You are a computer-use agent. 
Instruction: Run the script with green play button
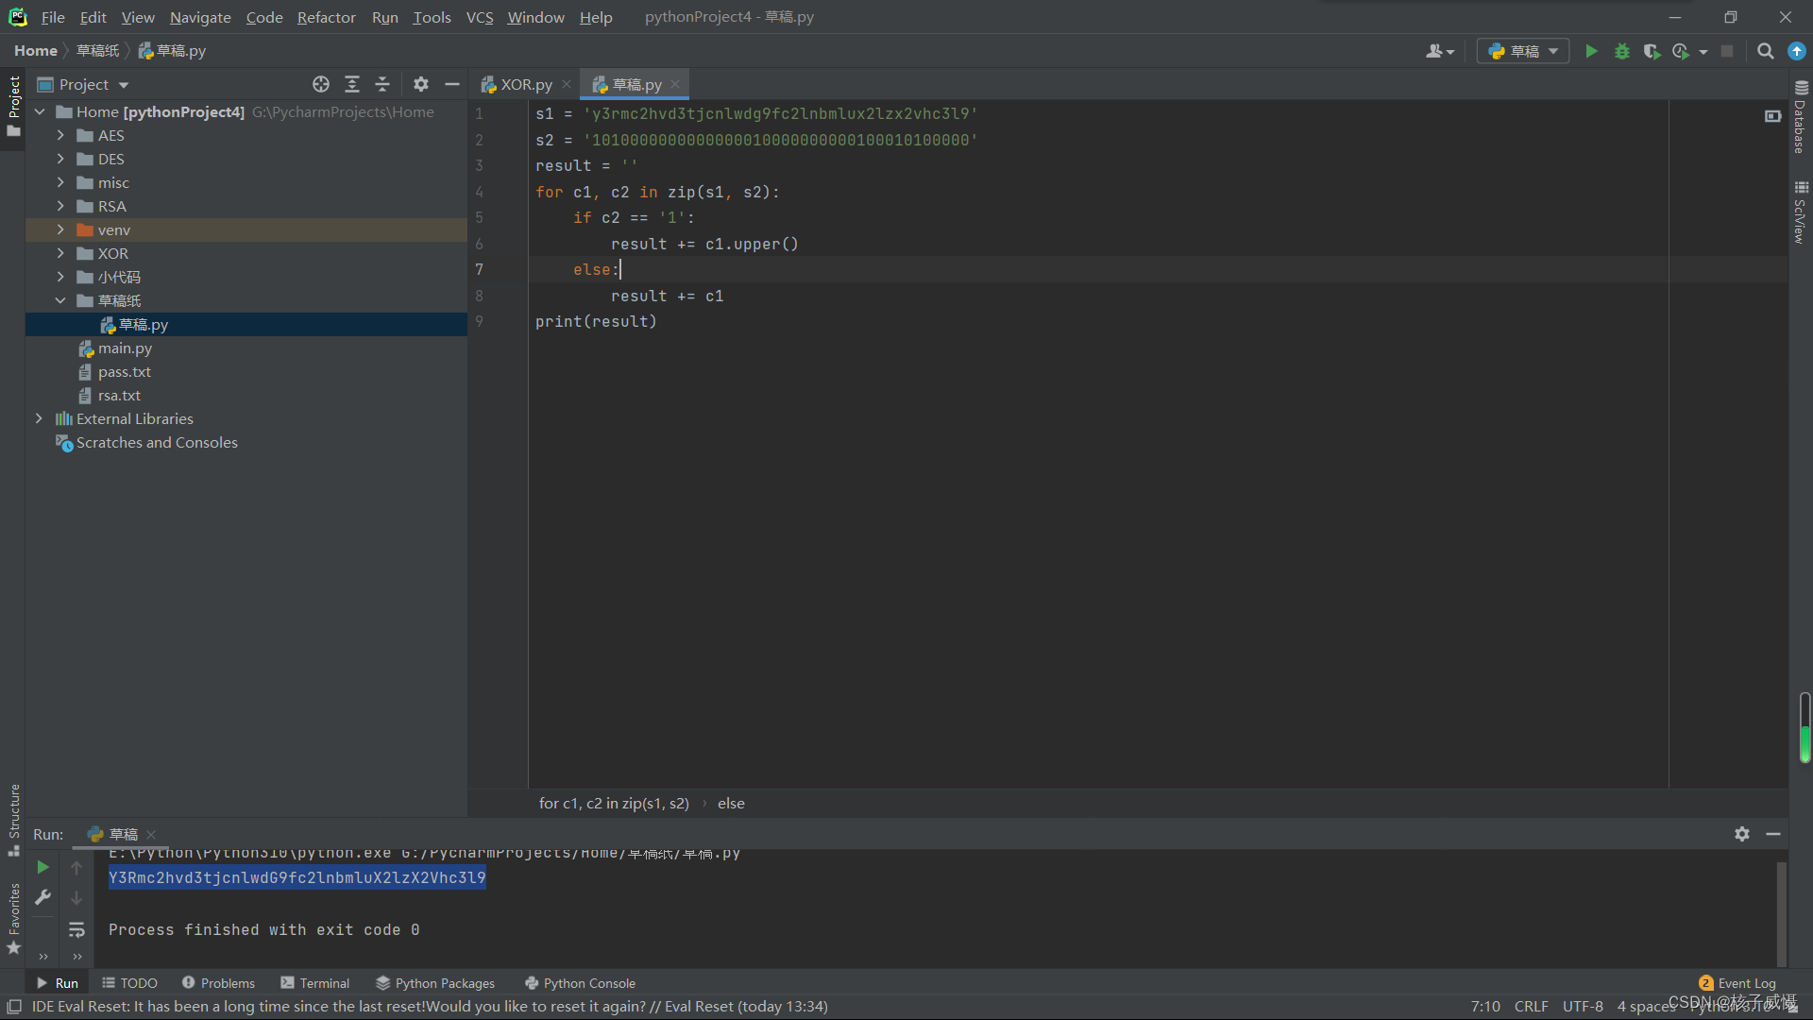coord(1591,51)
